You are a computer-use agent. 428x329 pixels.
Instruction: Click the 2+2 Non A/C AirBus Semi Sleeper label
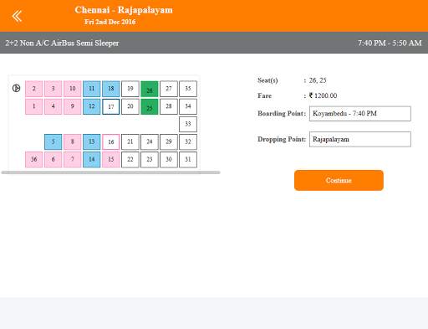coord(62,43)
